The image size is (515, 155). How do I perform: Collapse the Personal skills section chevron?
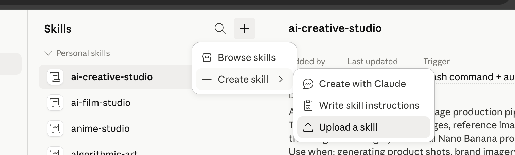[48, 53]
